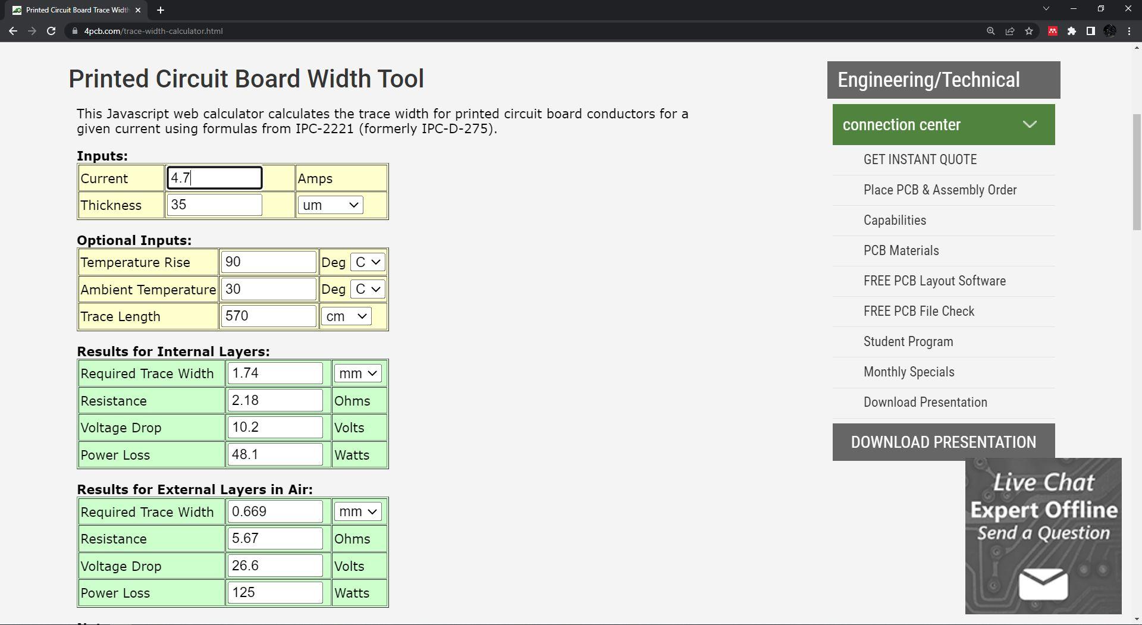
Task: Select the Printed Circuit Board Trace tab
Action: [76, 10]
